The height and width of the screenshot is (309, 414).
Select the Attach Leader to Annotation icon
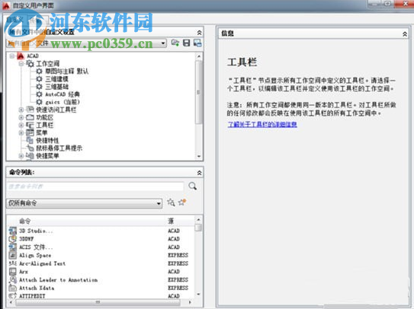tap(12, 280)
